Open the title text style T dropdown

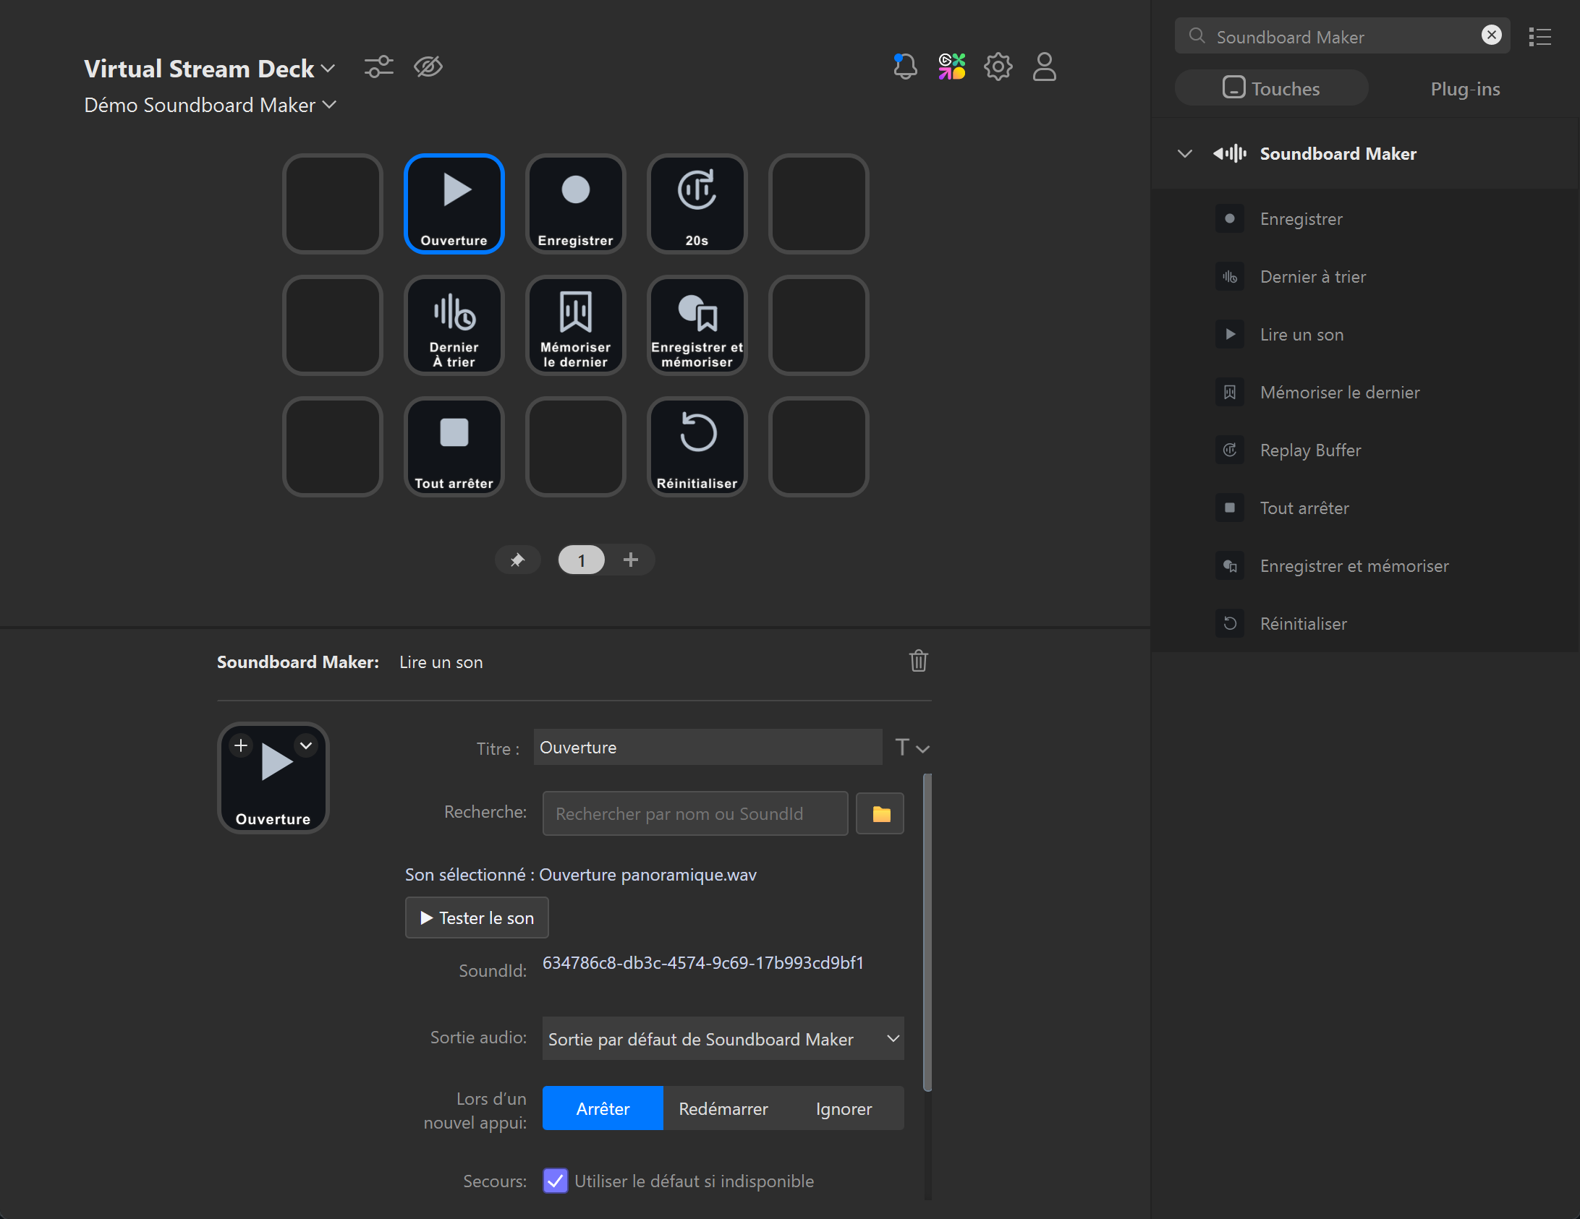click(912, 747)
